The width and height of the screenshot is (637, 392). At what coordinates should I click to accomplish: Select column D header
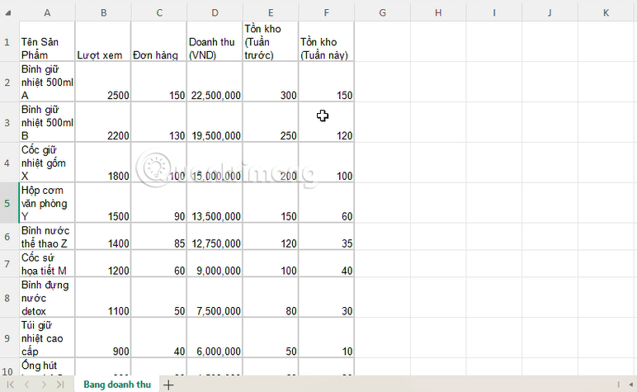pos(215,12)
